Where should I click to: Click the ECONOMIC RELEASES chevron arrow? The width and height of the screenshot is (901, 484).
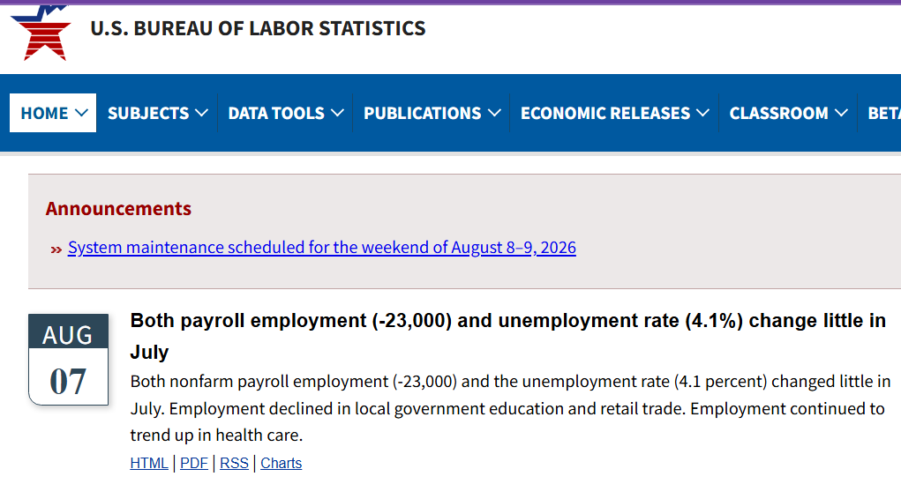point(702,113)
